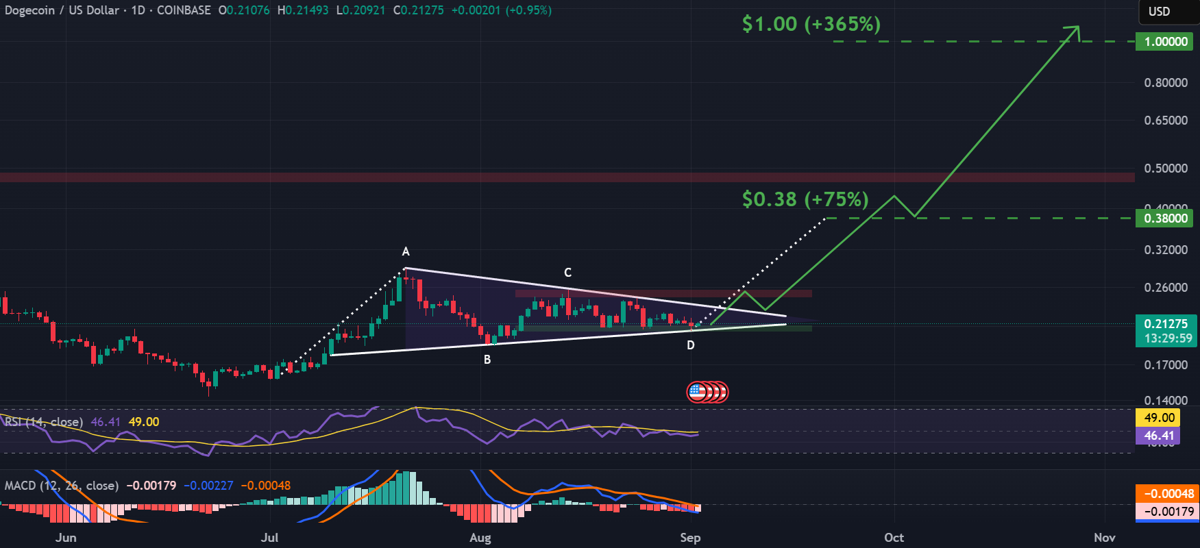Click the US flag economic event icon
The image size is (1200, 548).
tap(698, 392)
